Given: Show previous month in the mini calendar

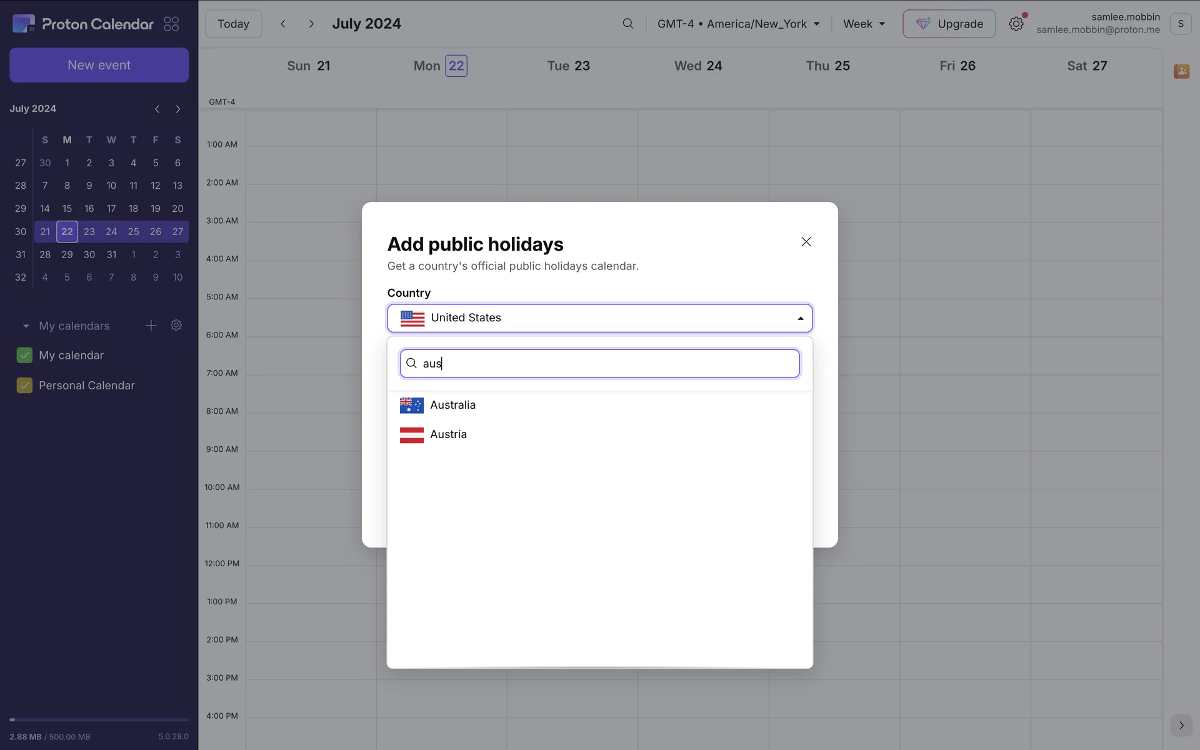Looking at the screenshot, I should point(157,109).
